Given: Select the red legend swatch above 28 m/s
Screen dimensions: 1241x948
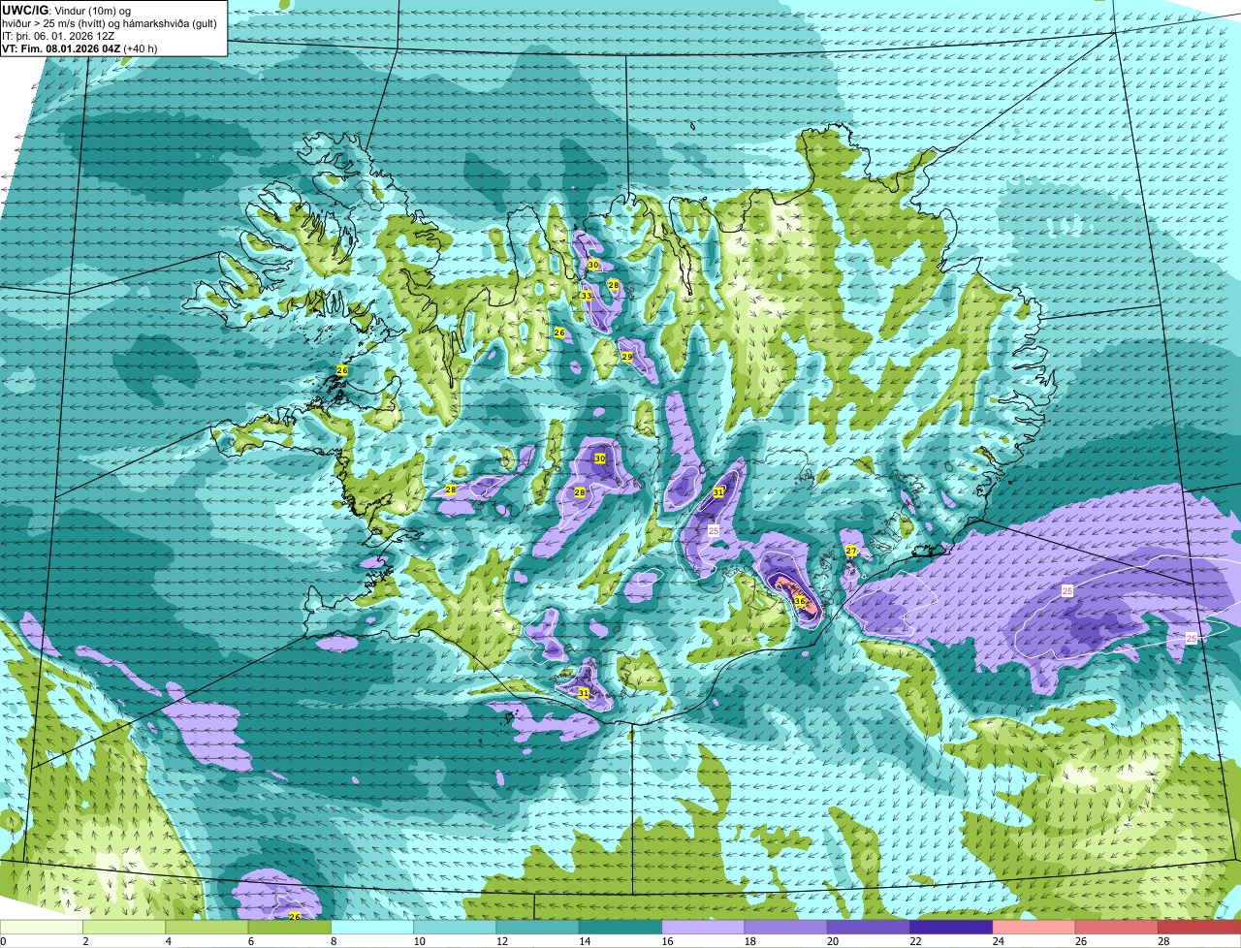Looking at the screenshot, I should pyautogui.click(x=1200, y=928).
